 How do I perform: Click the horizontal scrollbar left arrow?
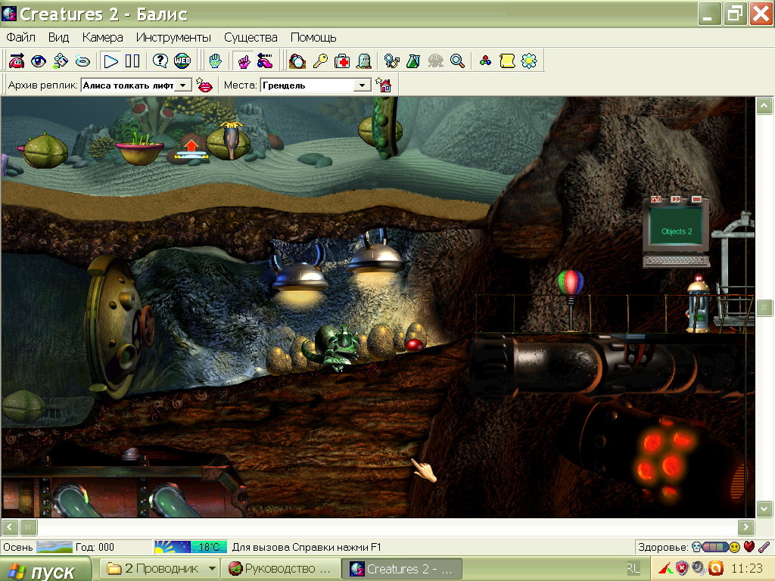(x=10, y=527)
